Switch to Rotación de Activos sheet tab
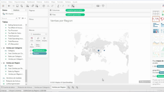Viewport: 164px width, 92px height. tap(25, 87)
